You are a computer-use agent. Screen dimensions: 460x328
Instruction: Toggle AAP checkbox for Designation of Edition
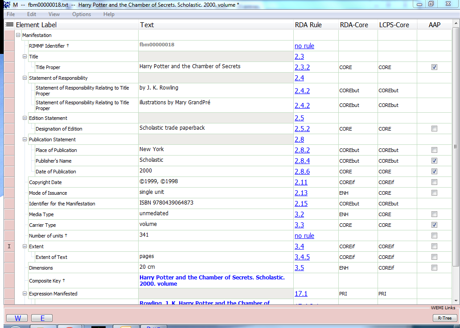tap(434, 128)
